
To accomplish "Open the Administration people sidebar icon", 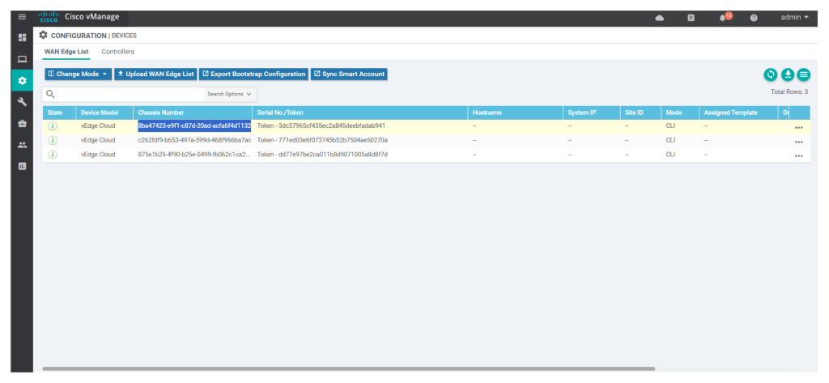I will [22, 144].
